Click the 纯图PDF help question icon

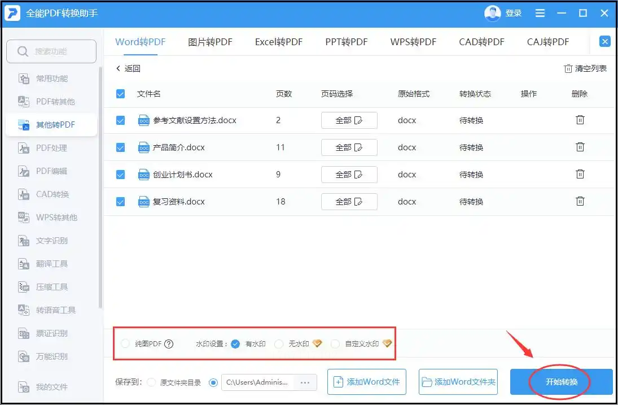(169, 344)
